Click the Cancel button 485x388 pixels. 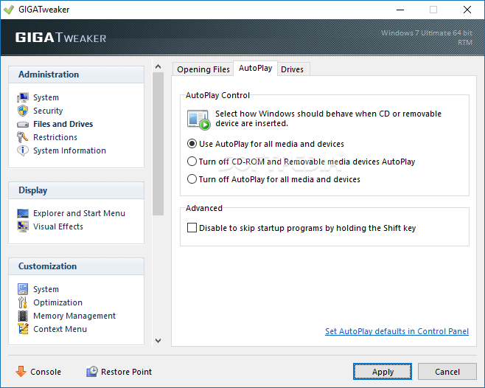(447, 371)
